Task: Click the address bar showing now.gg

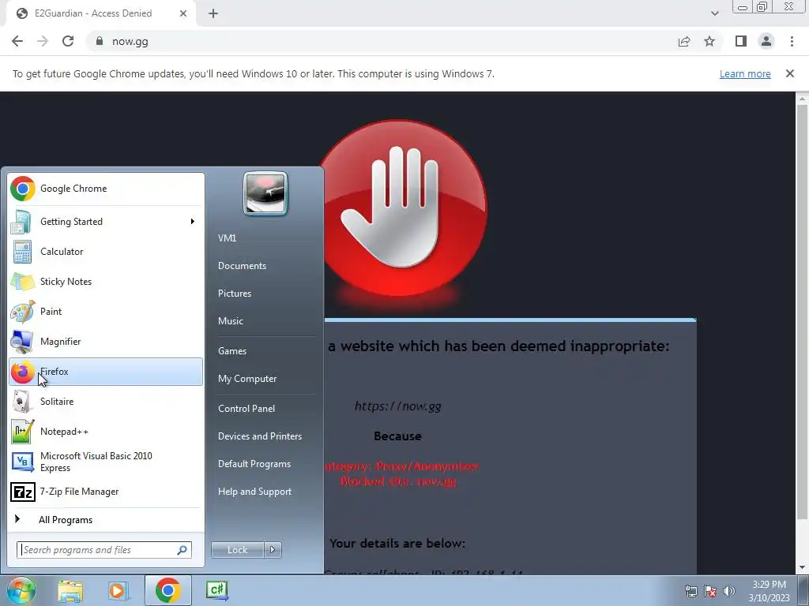Action: (x=382, y=41)
